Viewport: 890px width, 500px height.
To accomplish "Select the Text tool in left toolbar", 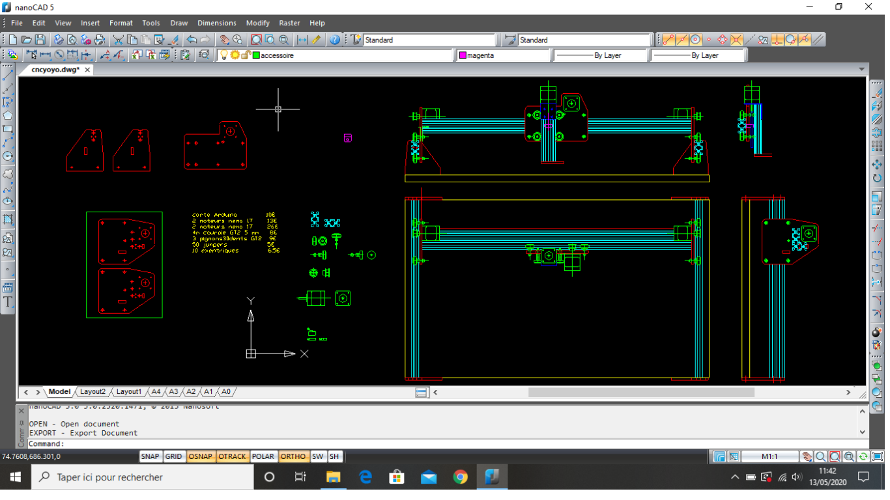I will tap(8, 302).
